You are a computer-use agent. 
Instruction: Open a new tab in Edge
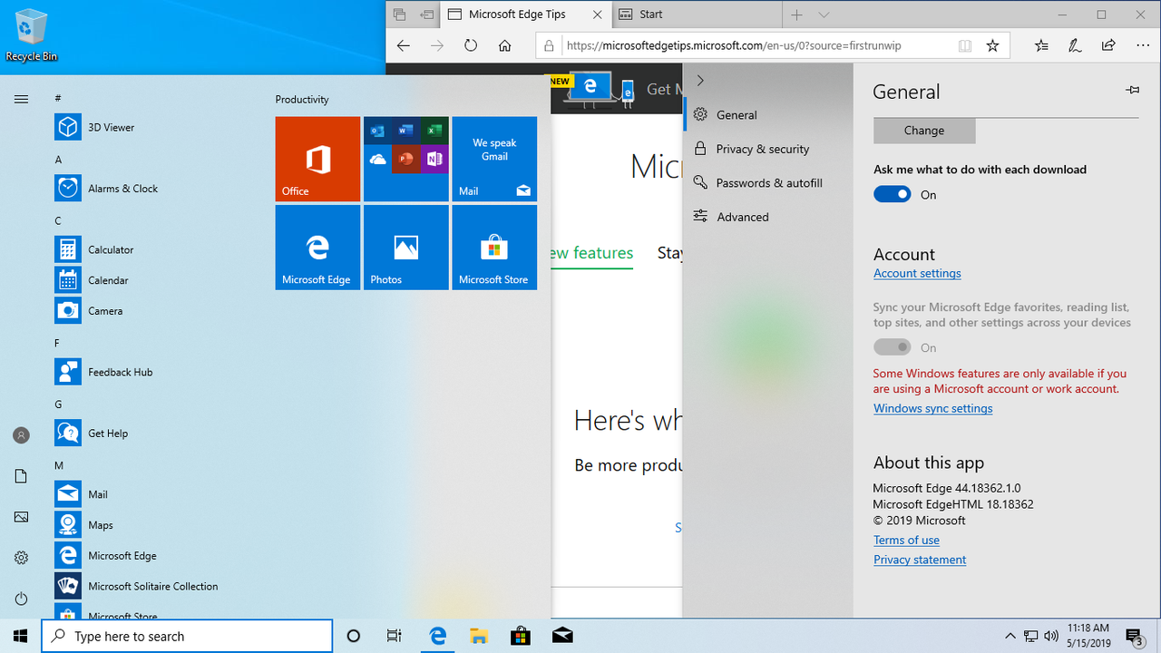click(796, 15)
